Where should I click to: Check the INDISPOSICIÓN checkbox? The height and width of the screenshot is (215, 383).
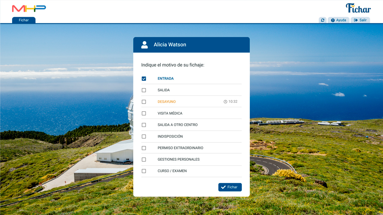[x=144, y=136]
